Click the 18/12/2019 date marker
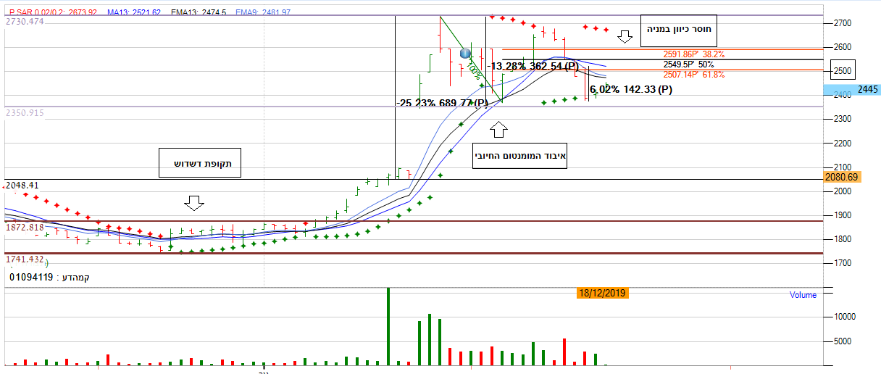 [602, 294]
